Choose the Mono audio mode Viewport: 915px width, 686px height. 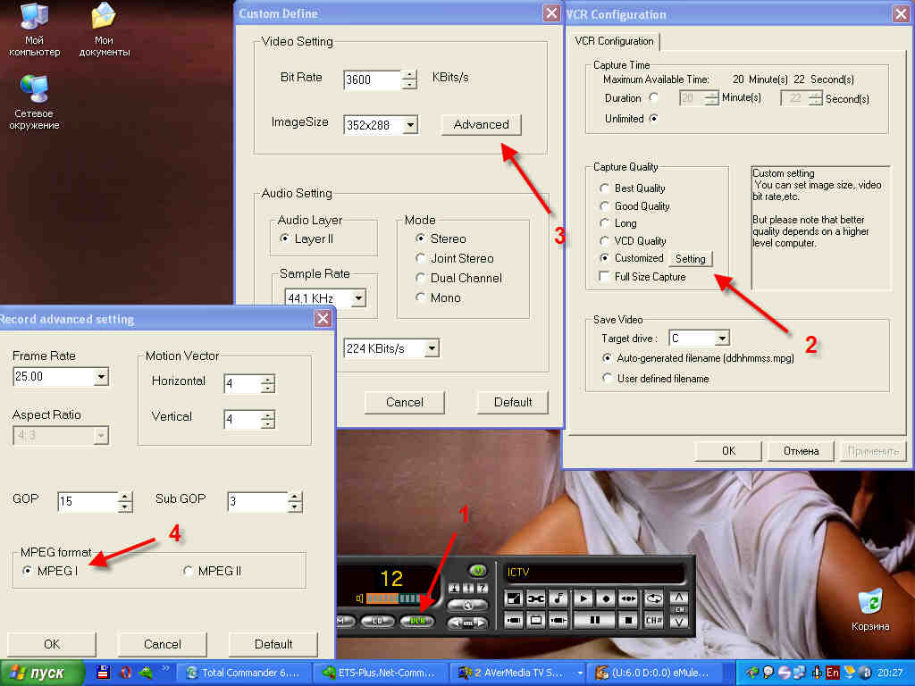420,297
